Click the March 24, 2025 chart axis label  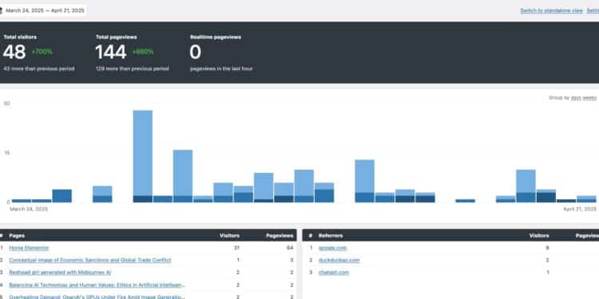[x=29, y=209]
